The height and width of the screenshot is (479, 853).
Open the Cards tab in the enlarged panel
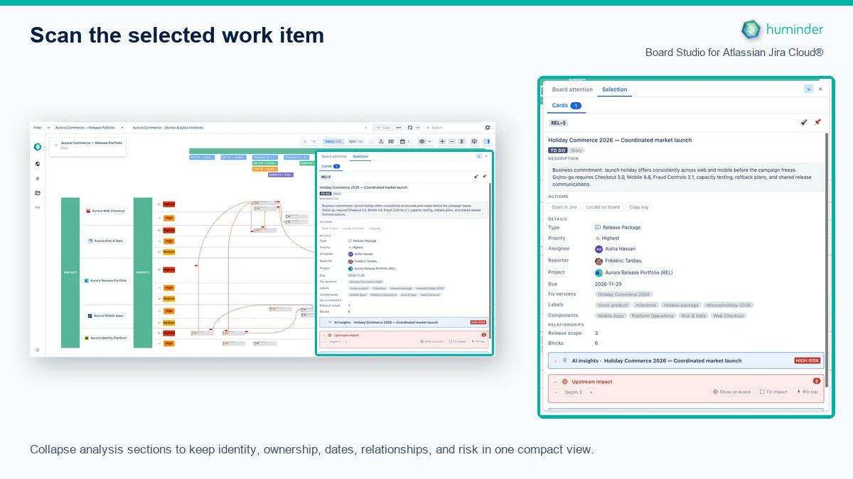566,105
